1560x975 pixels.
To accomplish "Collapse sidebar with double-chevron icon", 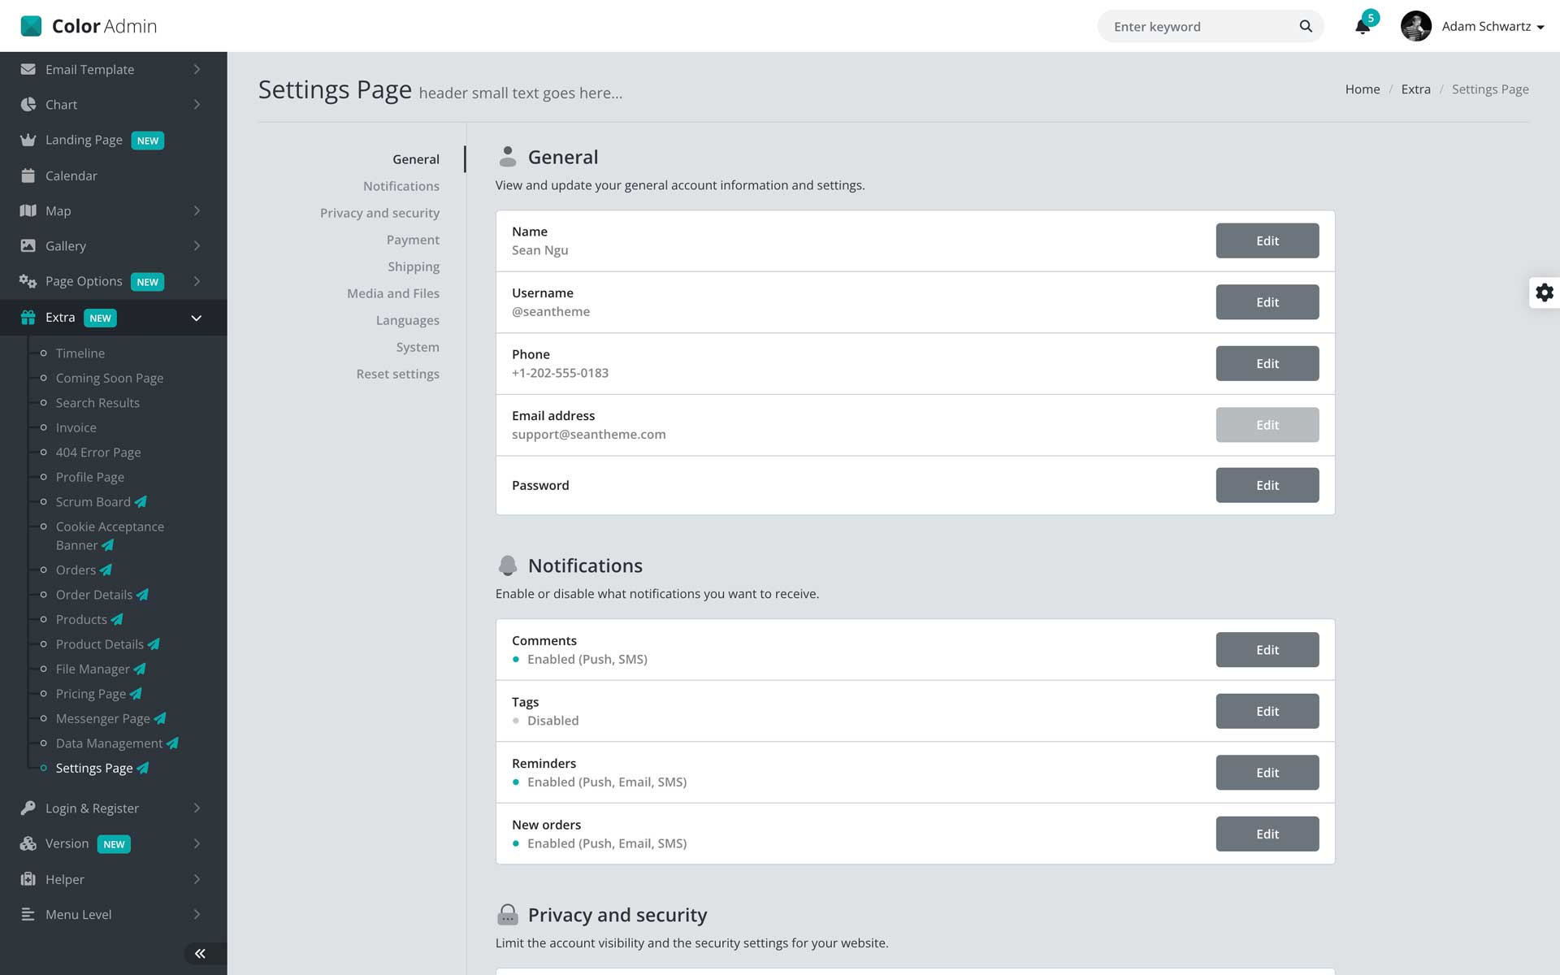I will (200, 953).
